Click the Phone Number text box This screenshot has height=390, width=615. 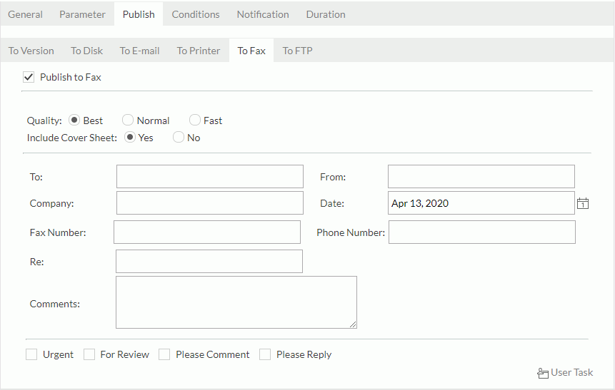tap(481, 232)
